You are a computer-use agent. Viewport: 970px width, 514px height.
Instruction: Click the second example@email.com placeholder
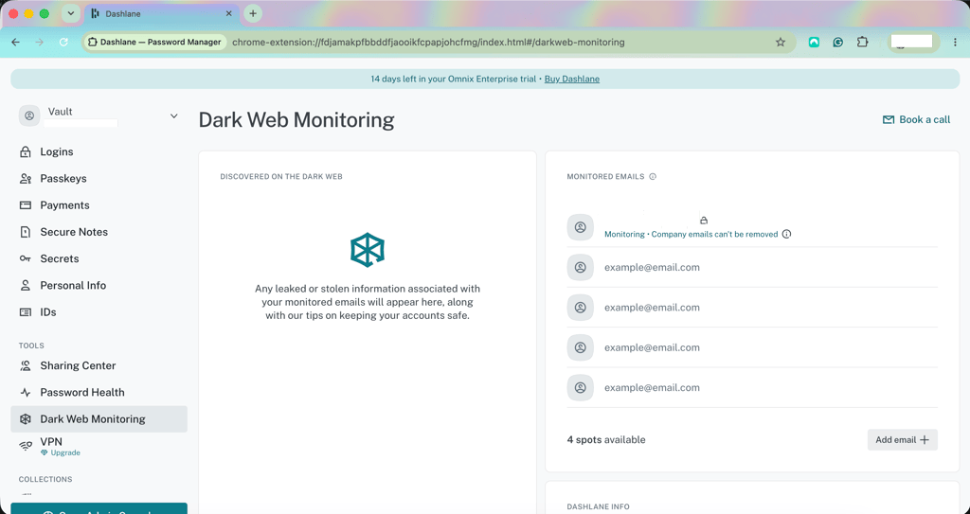click(652, 308)
